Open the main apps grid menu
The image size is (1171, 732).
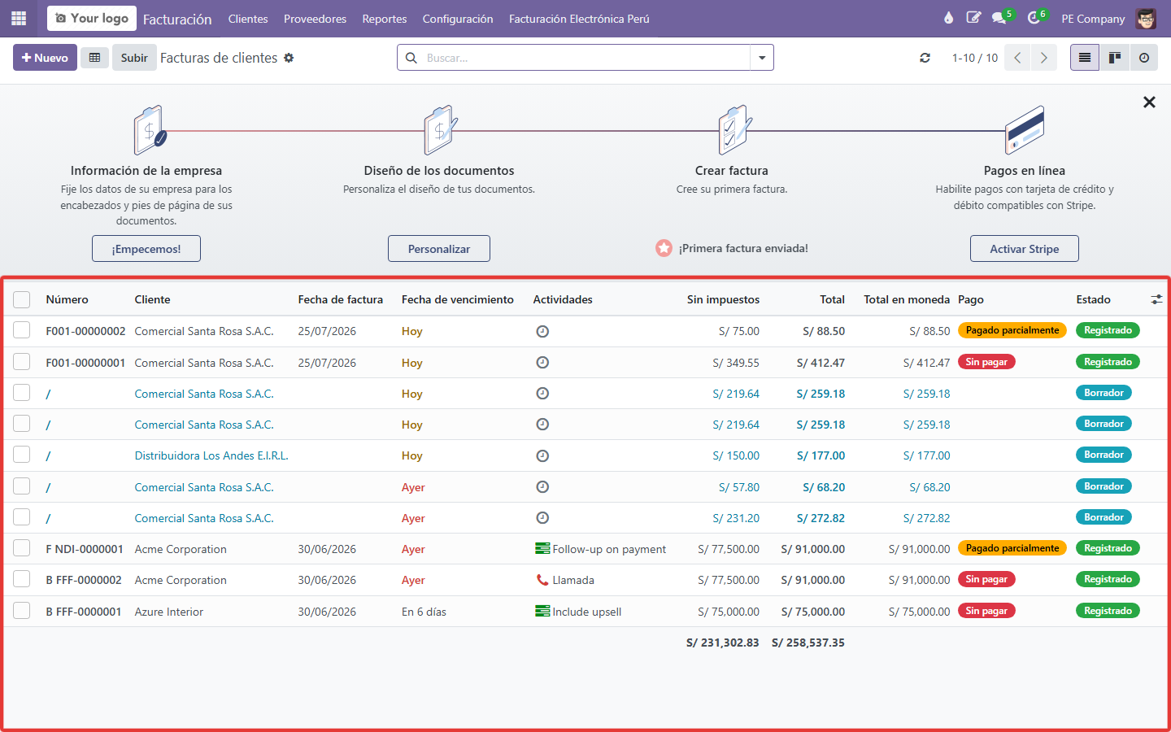(x=19, y=18)
